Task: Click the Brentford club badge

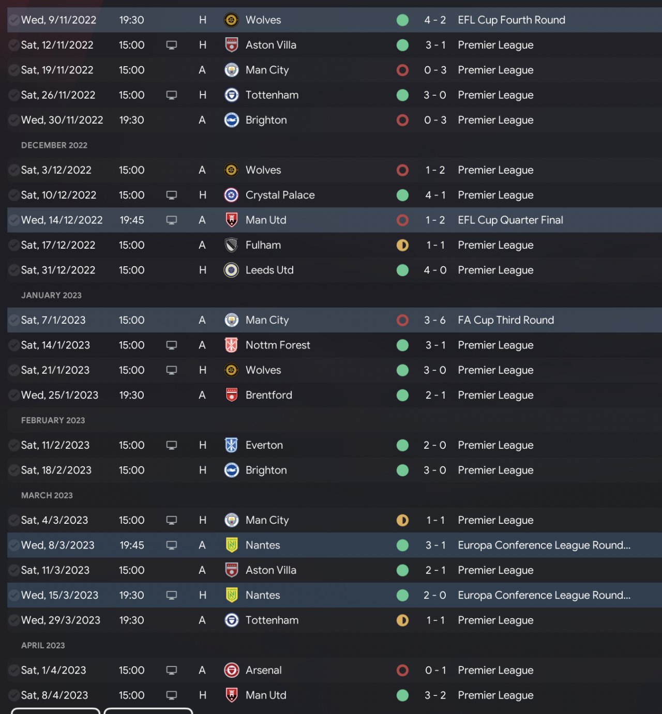Action: 231,395
